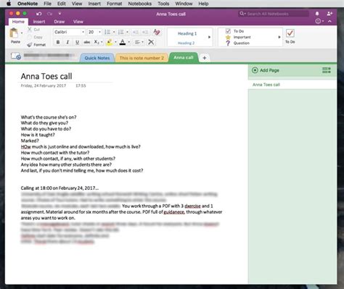344x289 pixels.
Task: Underline the selected text
Action: point(77,42)
